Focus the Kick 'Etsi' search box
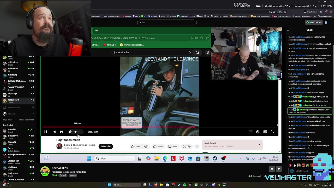The height and width of the screenshot is (188, 334). (x=167, y=22)
